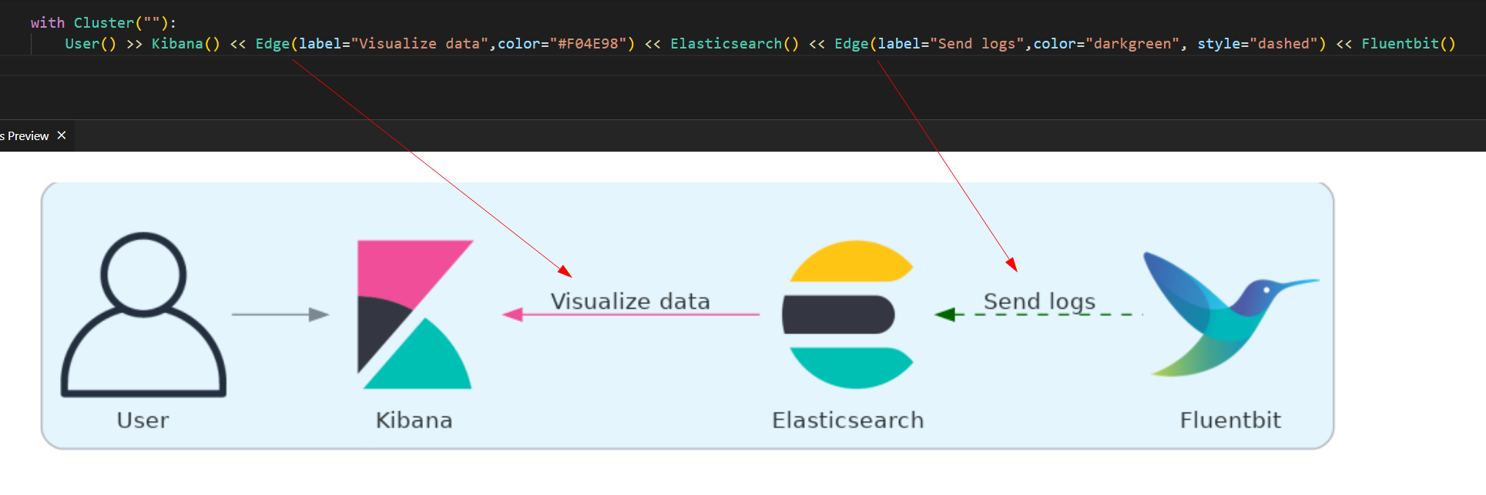
Task: Place cursor on Cluster in the code
Action: point(103,23)
